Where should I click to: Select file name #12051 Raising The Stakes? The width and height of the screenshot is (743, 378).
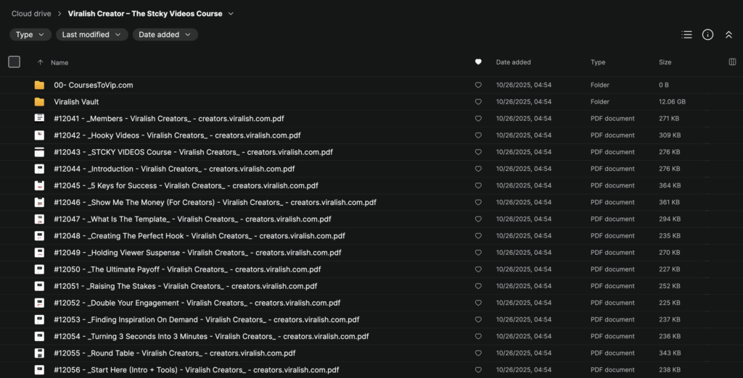[x=185, y=286]
